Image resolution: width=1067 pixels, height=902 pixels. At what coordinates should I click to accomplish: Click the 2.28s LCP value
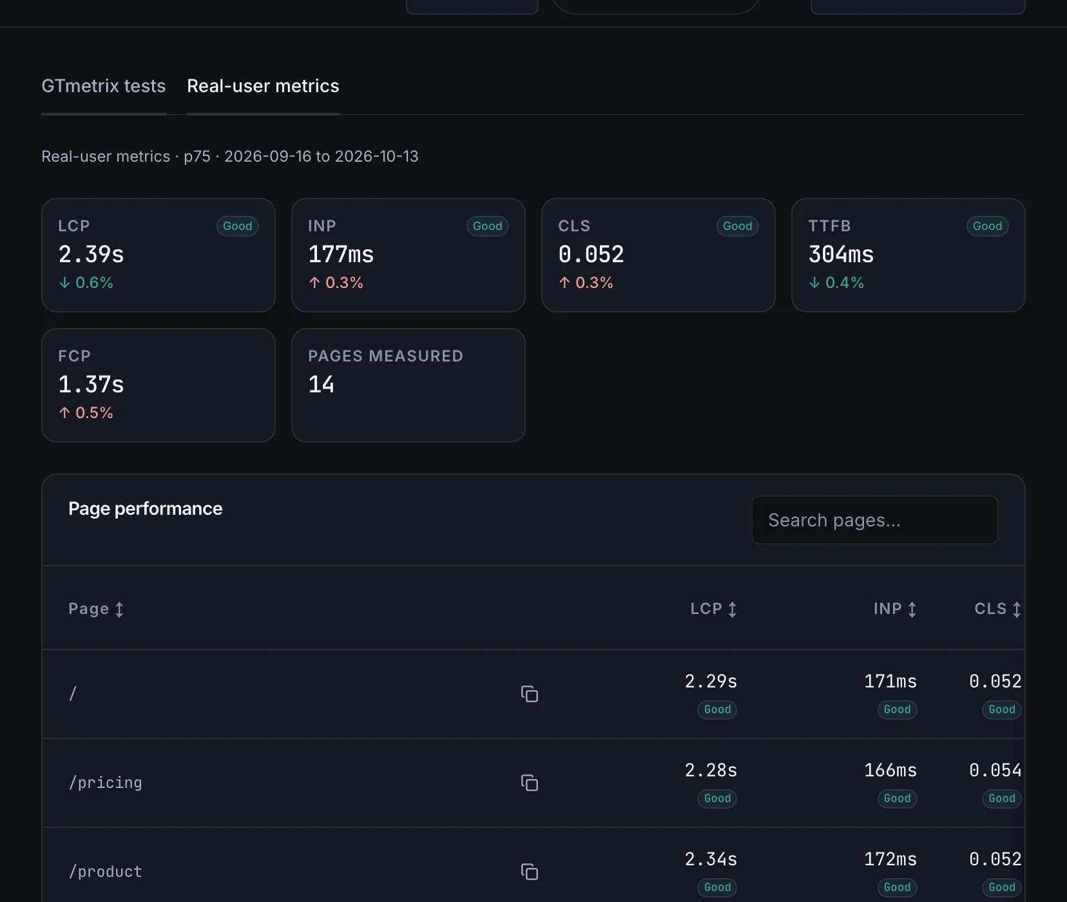click(x=711, y=770)
